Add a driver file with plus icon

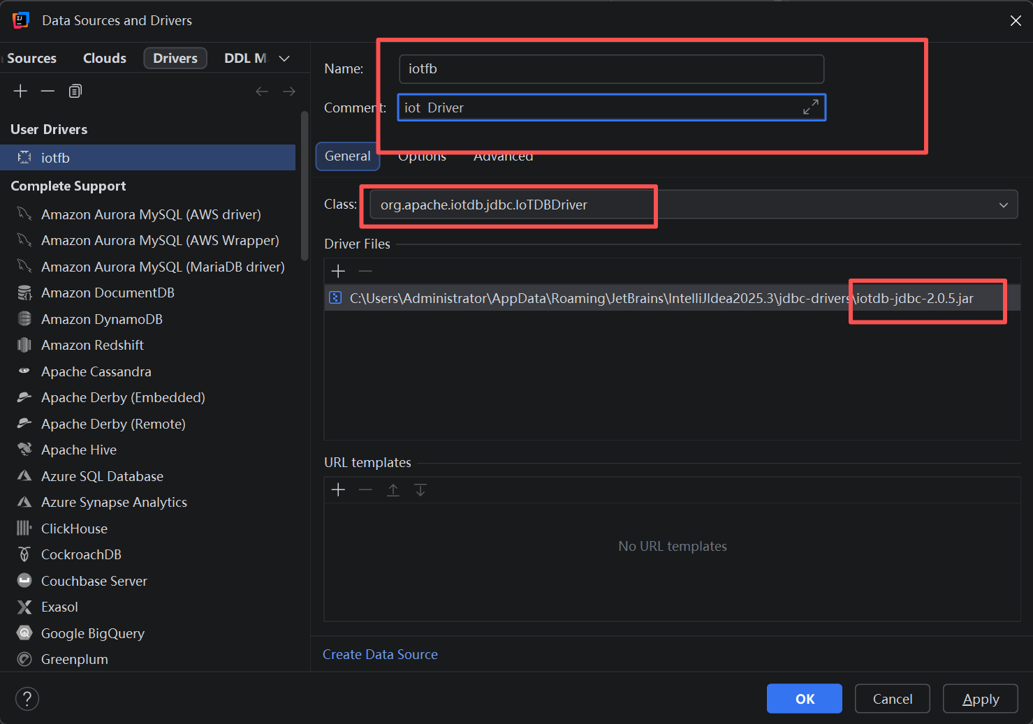pos(338,271)
